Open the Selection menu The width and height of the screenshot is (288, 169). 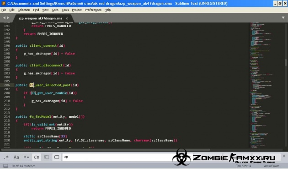coord(24,10)
